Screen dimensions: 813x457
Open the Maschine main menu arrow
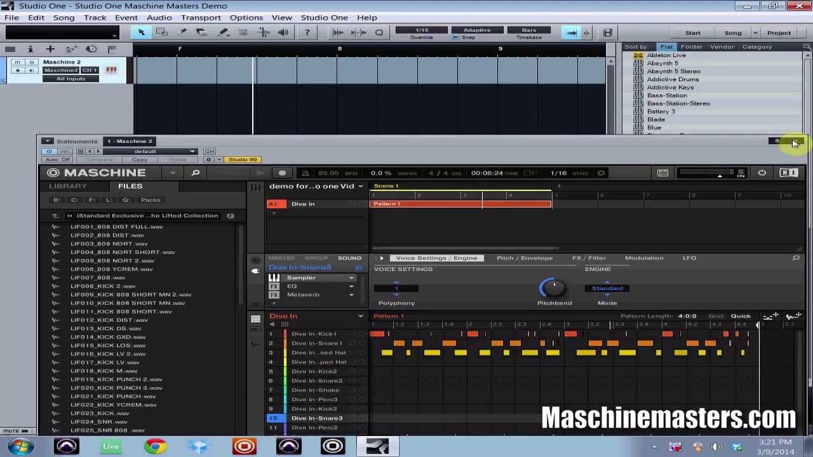pyautogui.click(x=173, y=173)
